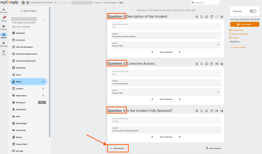Click Export To Clipboard link
The height and width of the screenshot is (154, 262).
coord(239,34)
